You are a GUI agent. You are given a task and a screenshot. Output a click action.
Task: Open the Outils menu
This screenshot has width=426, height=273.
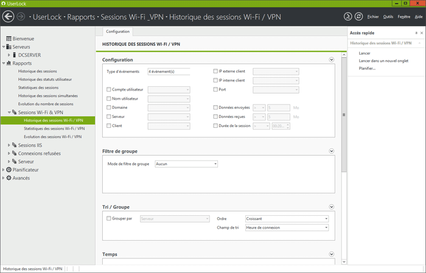tap(388, 17)
